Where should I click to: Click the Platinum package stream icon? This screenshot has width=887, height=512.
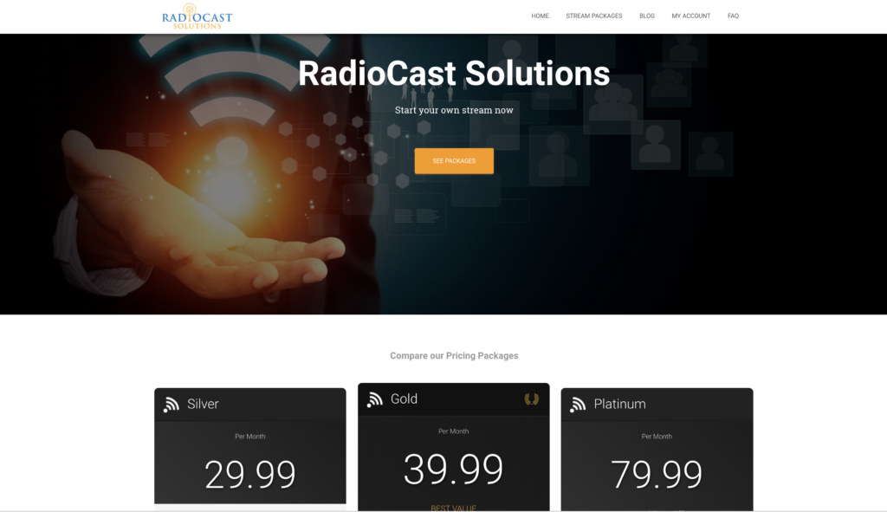[578, 405]
